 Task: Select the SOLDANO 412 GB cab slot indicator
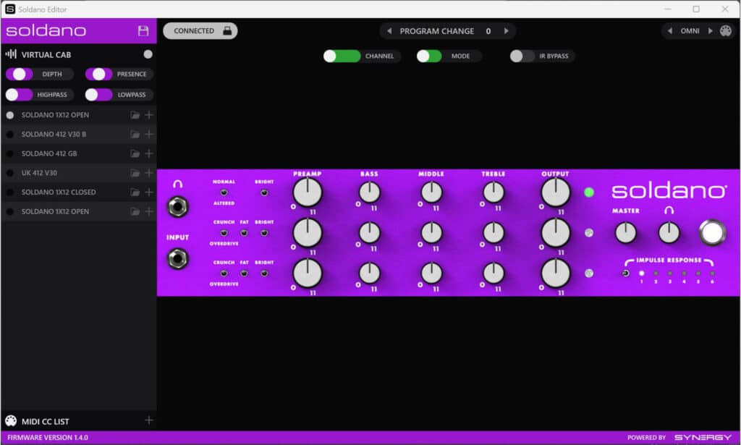click(10, 154)
